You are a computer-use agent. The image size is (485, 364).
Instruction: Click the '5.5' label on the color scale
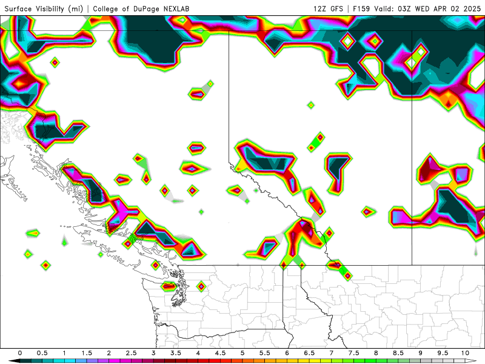tap(265, 353)
